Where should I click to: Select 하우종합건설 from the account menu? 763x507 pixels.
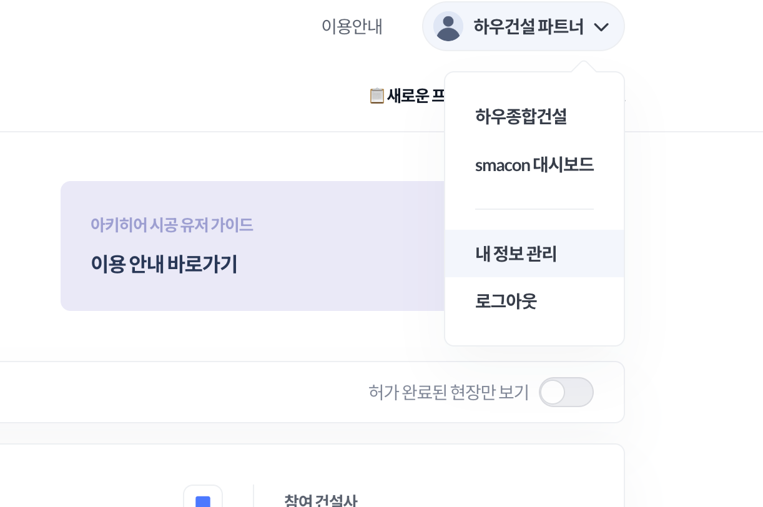point(521,117)
